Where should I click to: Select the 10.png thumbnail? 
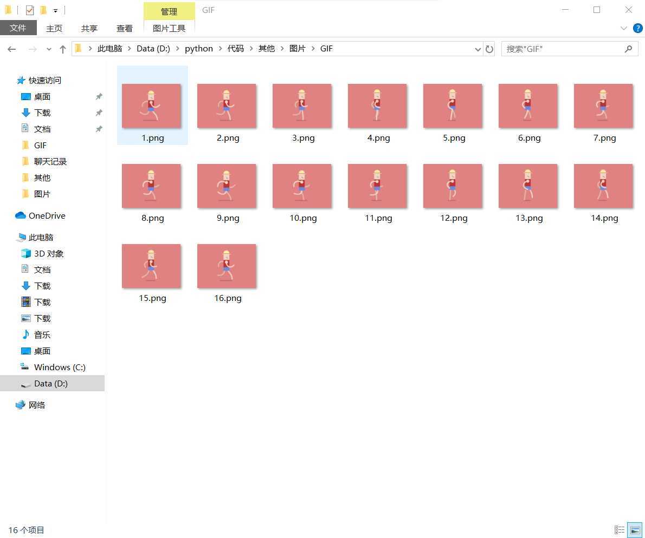pos(302,186)
